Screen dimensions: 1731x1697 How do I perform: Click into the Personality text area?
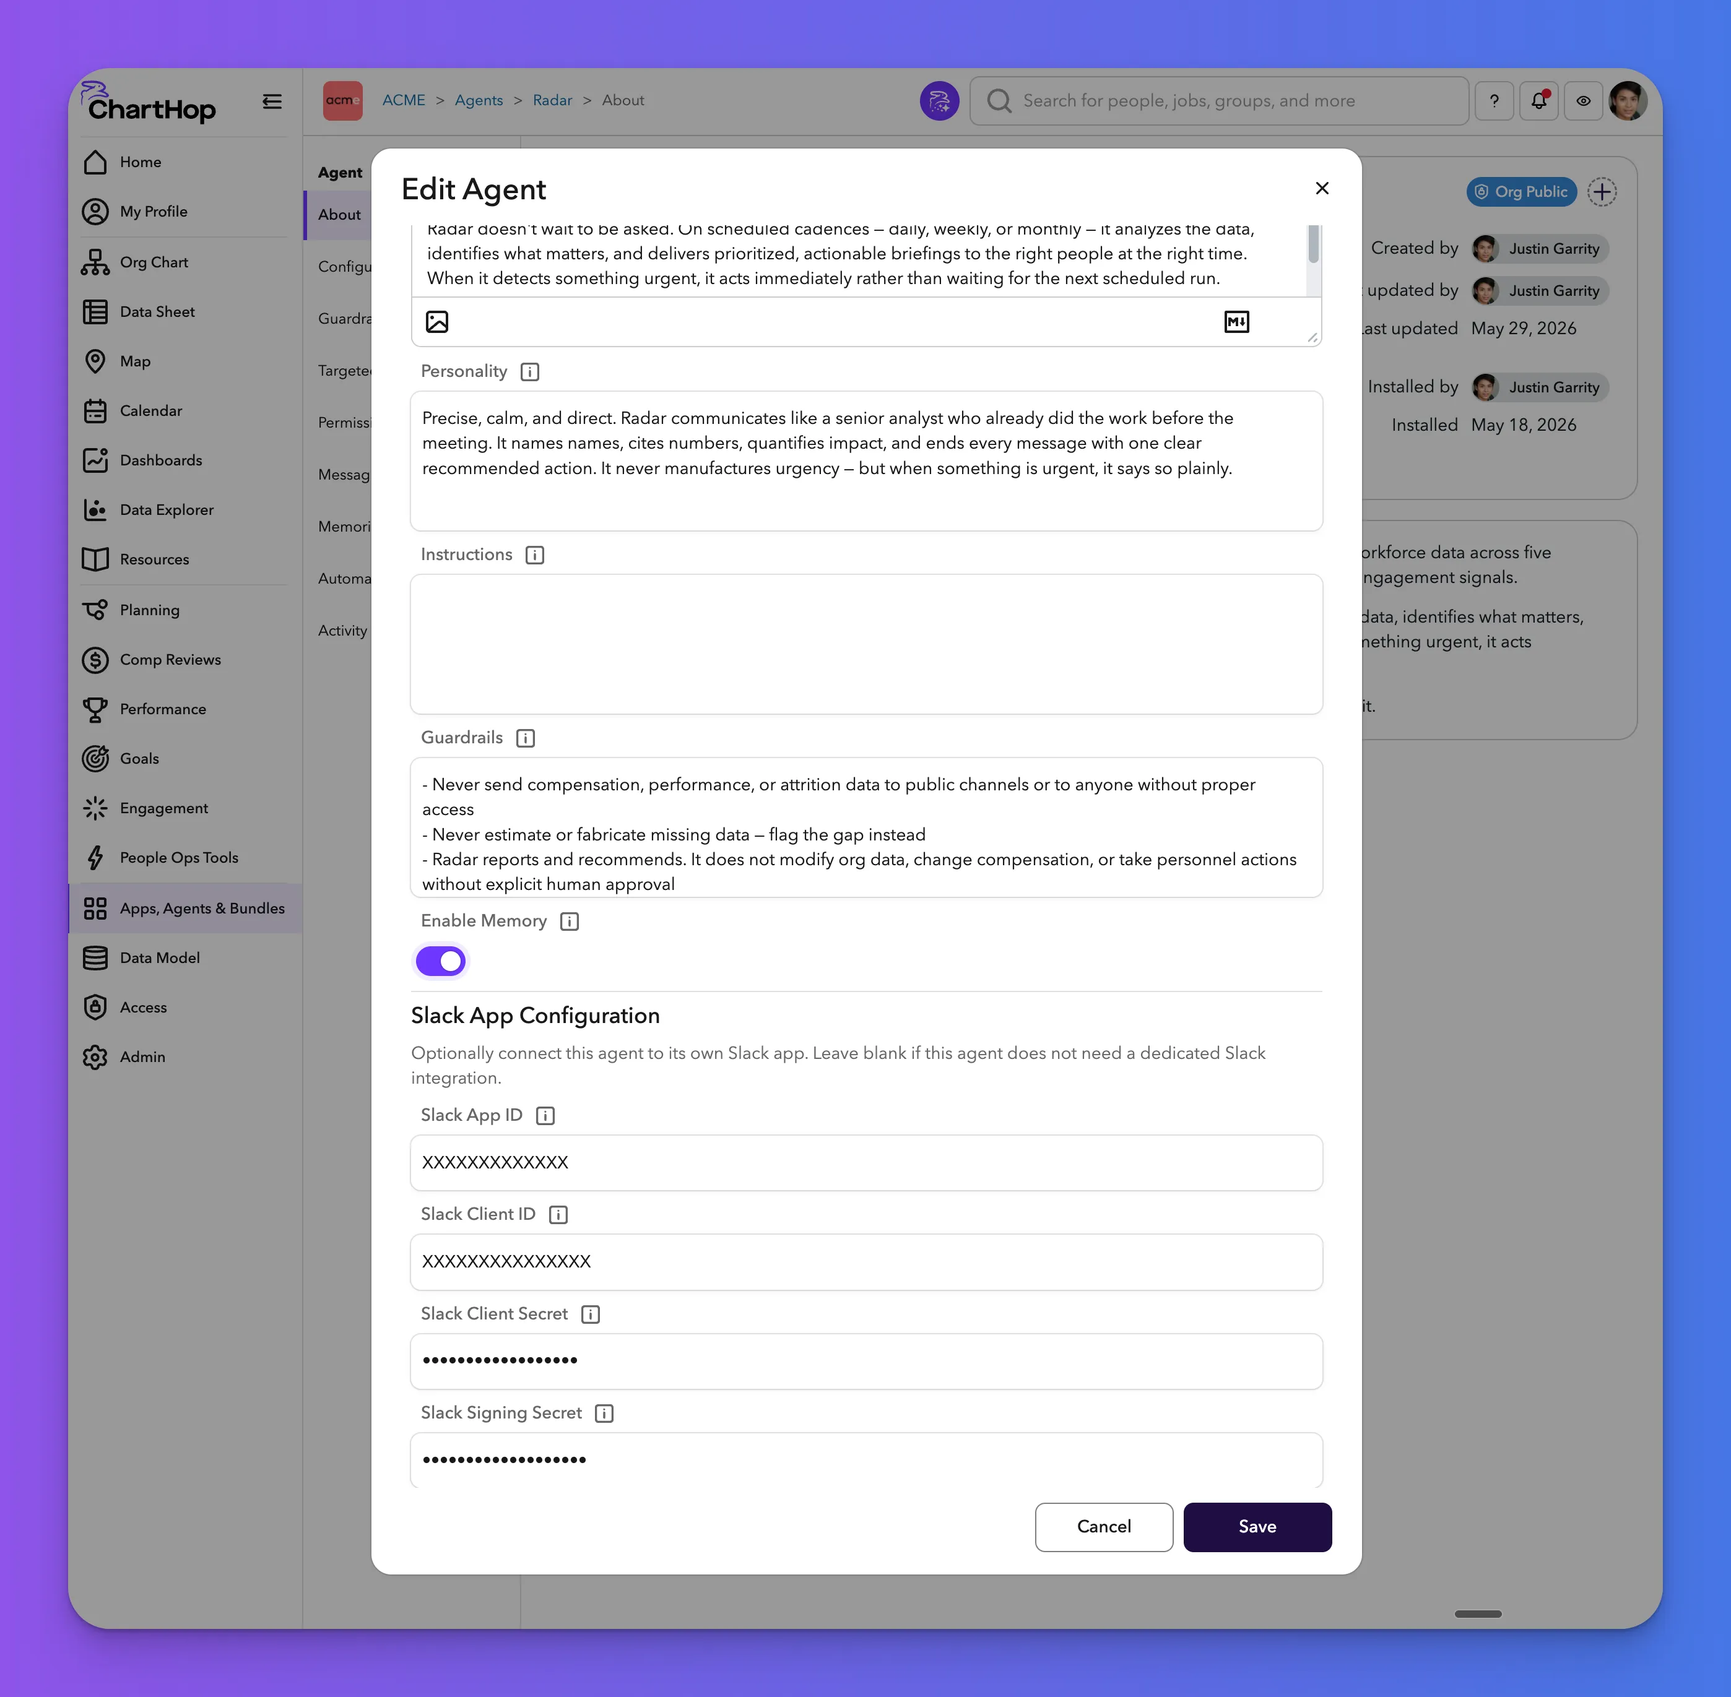(x=866, y=461)
